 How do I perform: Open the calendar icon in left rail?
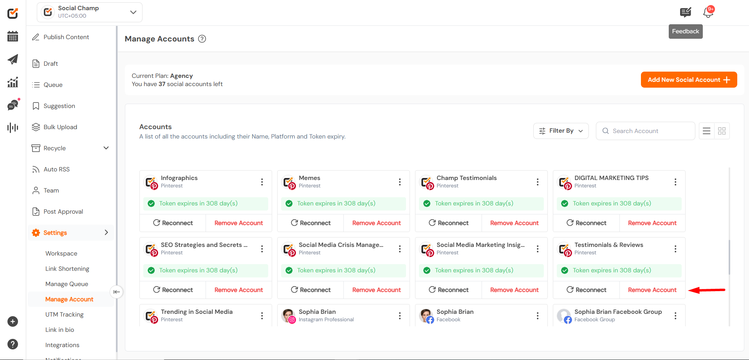click(13, 37)
